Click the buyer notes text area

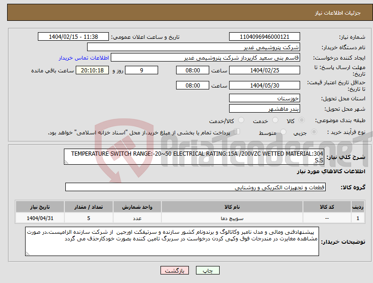[x=172, y=241]
